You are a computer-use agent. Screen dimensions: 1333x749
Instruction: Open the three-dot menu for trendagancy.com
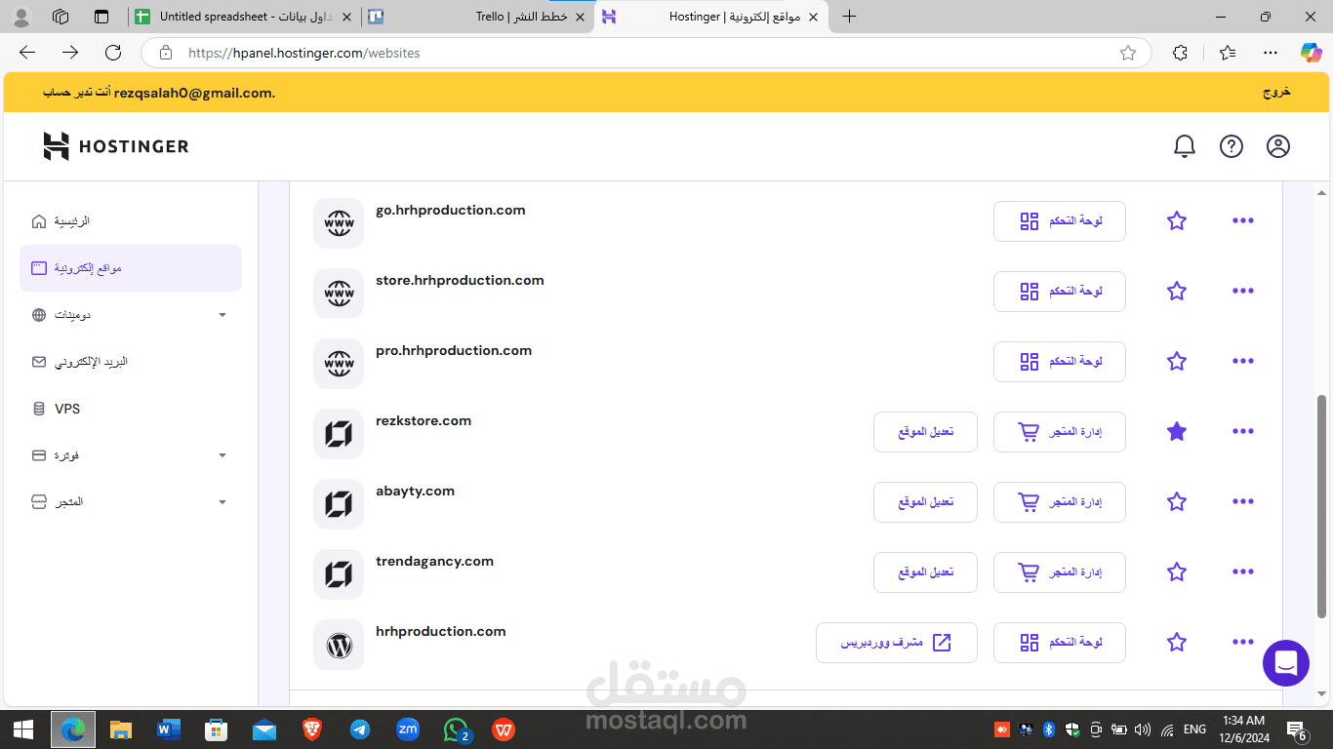pos(1243,572)
